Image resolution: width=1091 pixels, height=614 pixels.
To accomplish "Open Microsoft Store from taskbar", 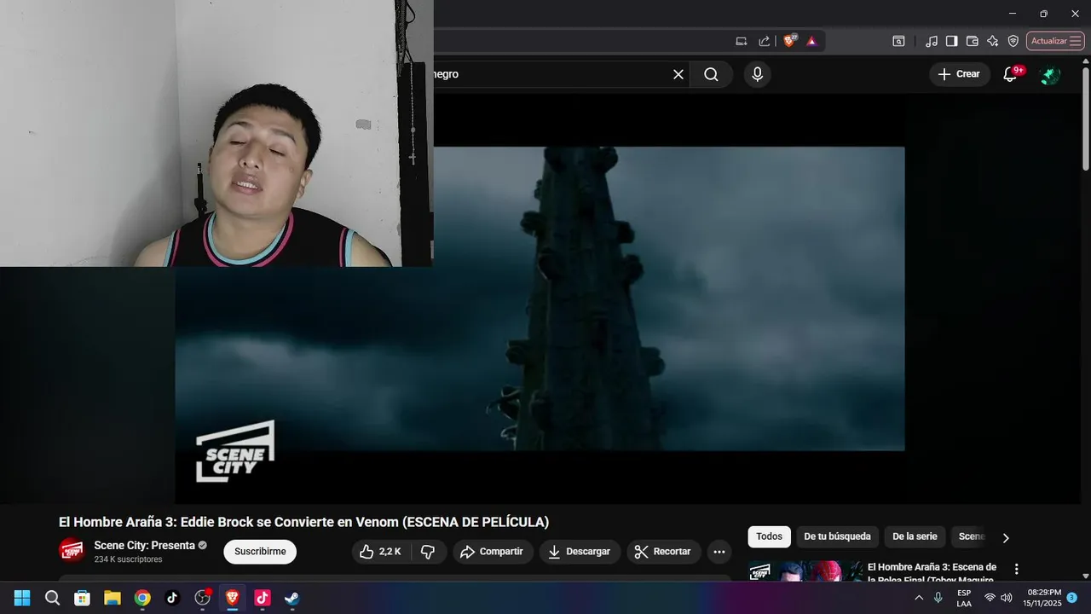I will tap(82, 598).
